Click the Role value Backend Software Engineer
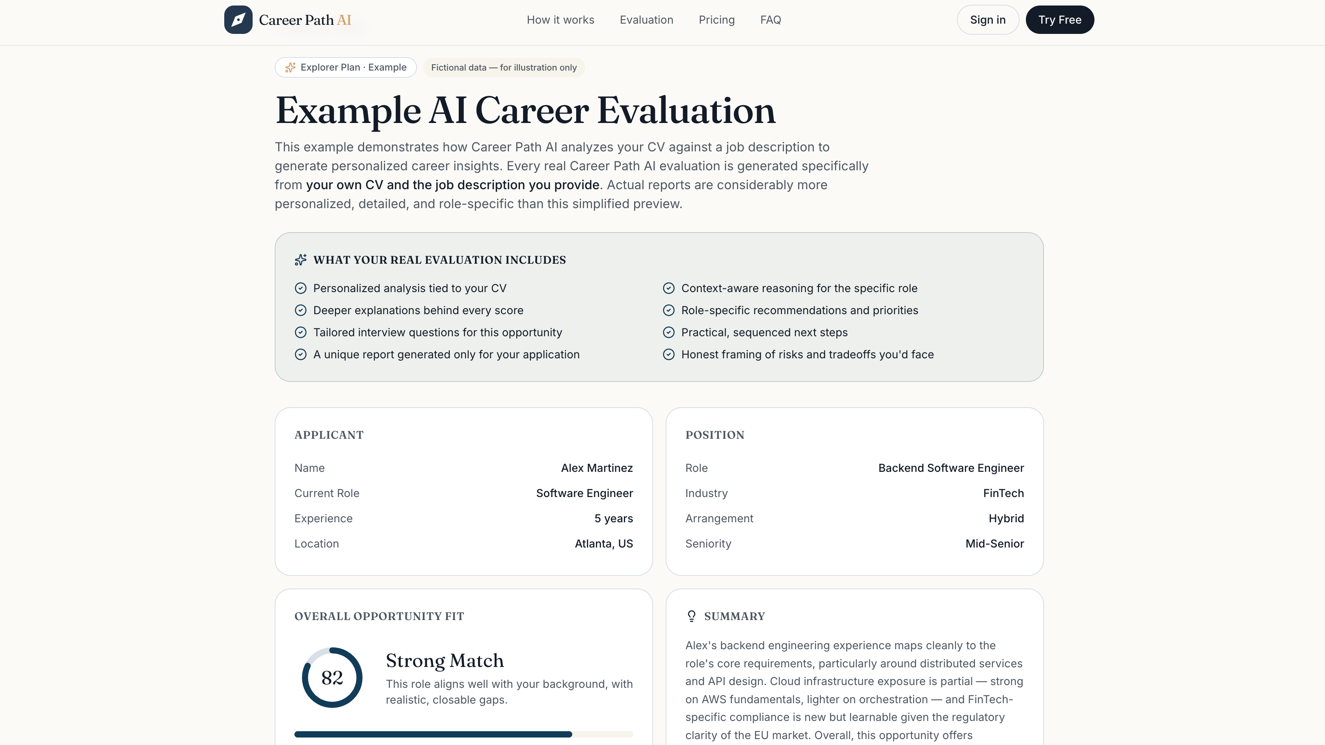 951,467
